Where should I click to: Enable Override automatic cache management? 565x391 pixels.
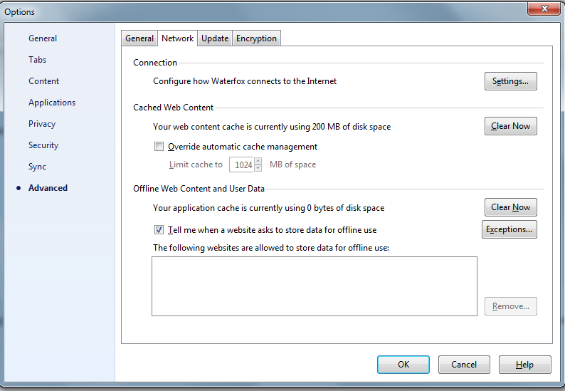click(159, 147)
